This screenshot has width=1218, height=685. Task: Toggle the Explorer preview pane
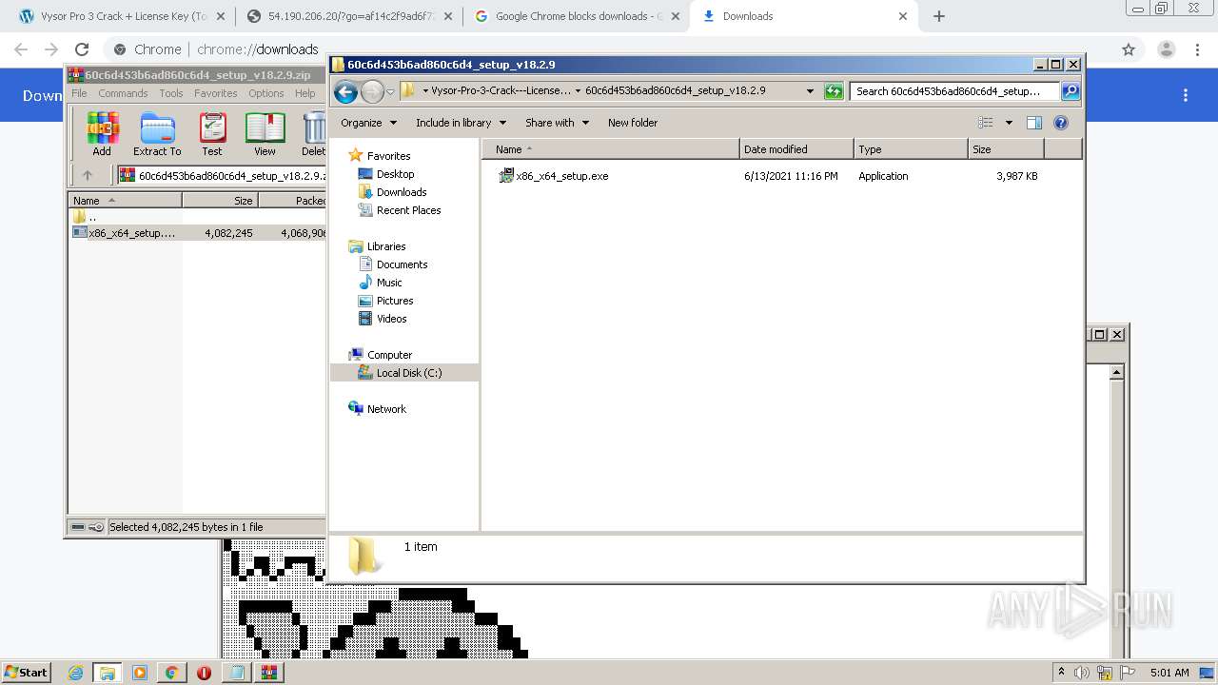click(1034, 123)
